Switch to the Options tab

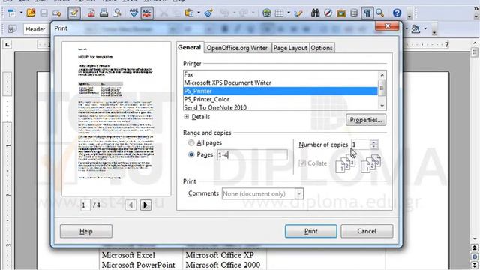(x=322, y=48)
